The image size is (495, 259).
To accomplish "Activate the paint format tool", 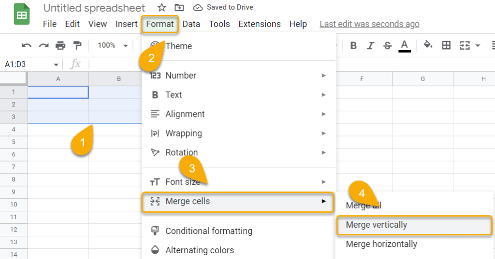I will 77,45.
